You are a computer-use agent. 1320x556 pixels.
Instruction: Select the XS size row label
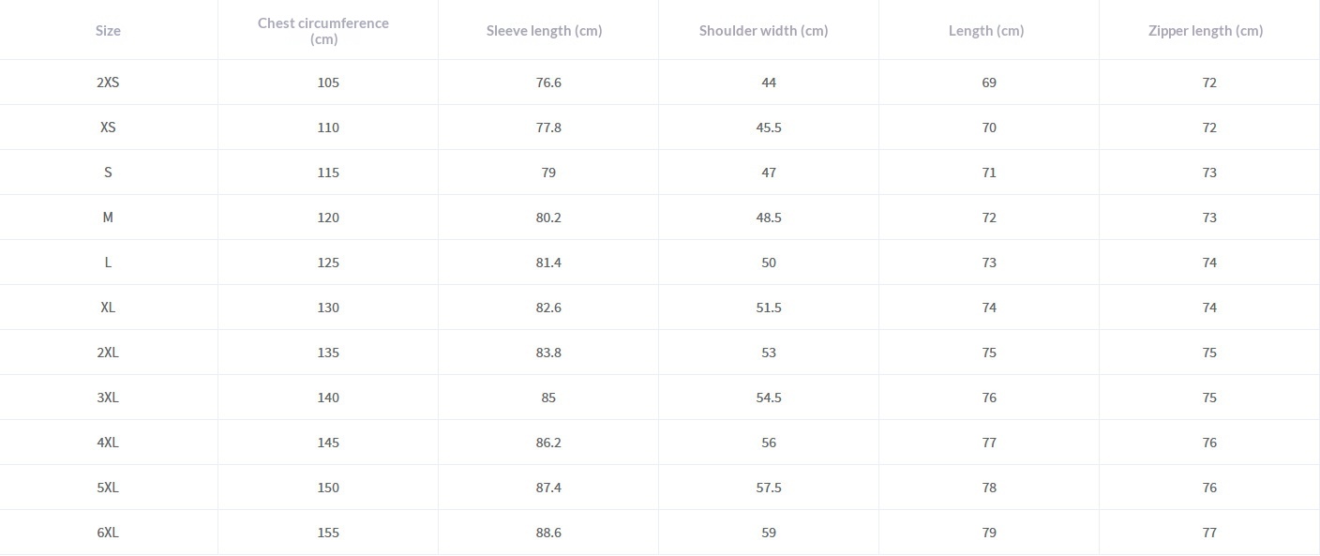pyautogui.click(x=108, y=128)
